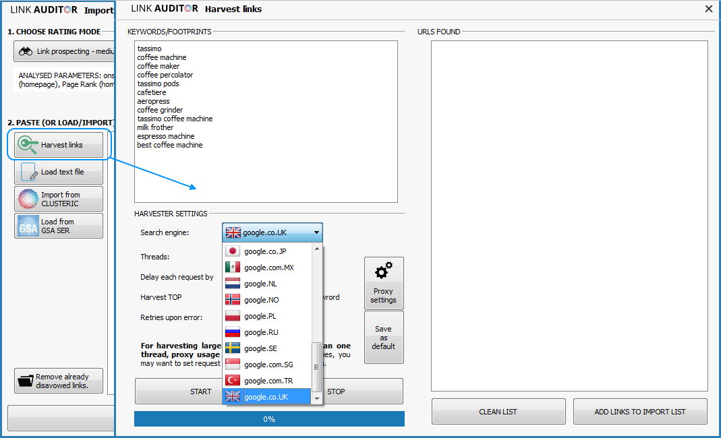Image resolution: width=721 pixels, height=438 pixels.
Task: Pick google.com.SG option
Action: tap(267, 364)
